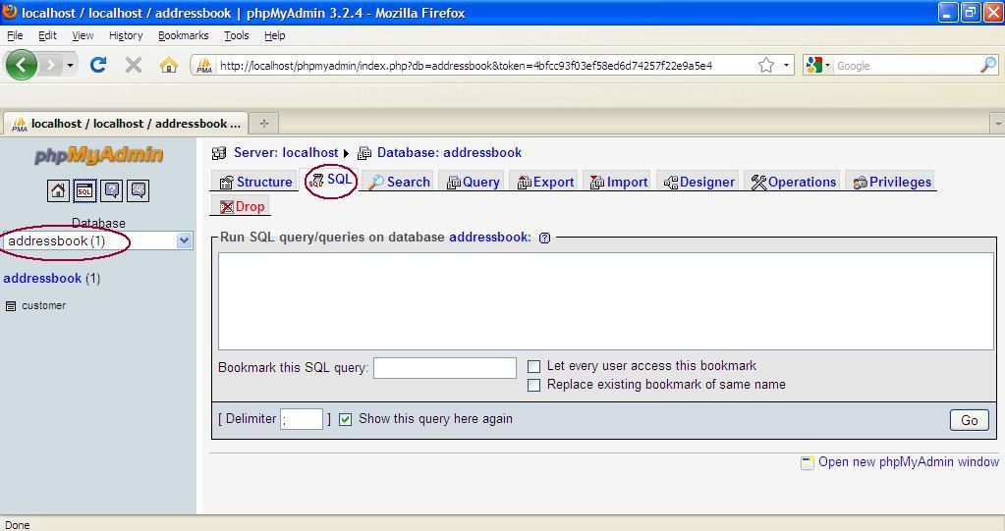Switch to the Privileges tab
This screenshot has width=1005, height=531.
click(x=892, y=182)
